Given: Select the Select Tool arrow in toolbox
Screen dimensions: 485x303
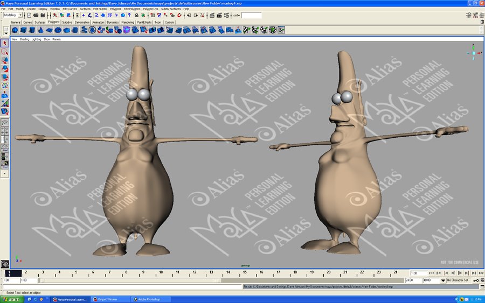Looking at the screenshot, I should [5, 43].
